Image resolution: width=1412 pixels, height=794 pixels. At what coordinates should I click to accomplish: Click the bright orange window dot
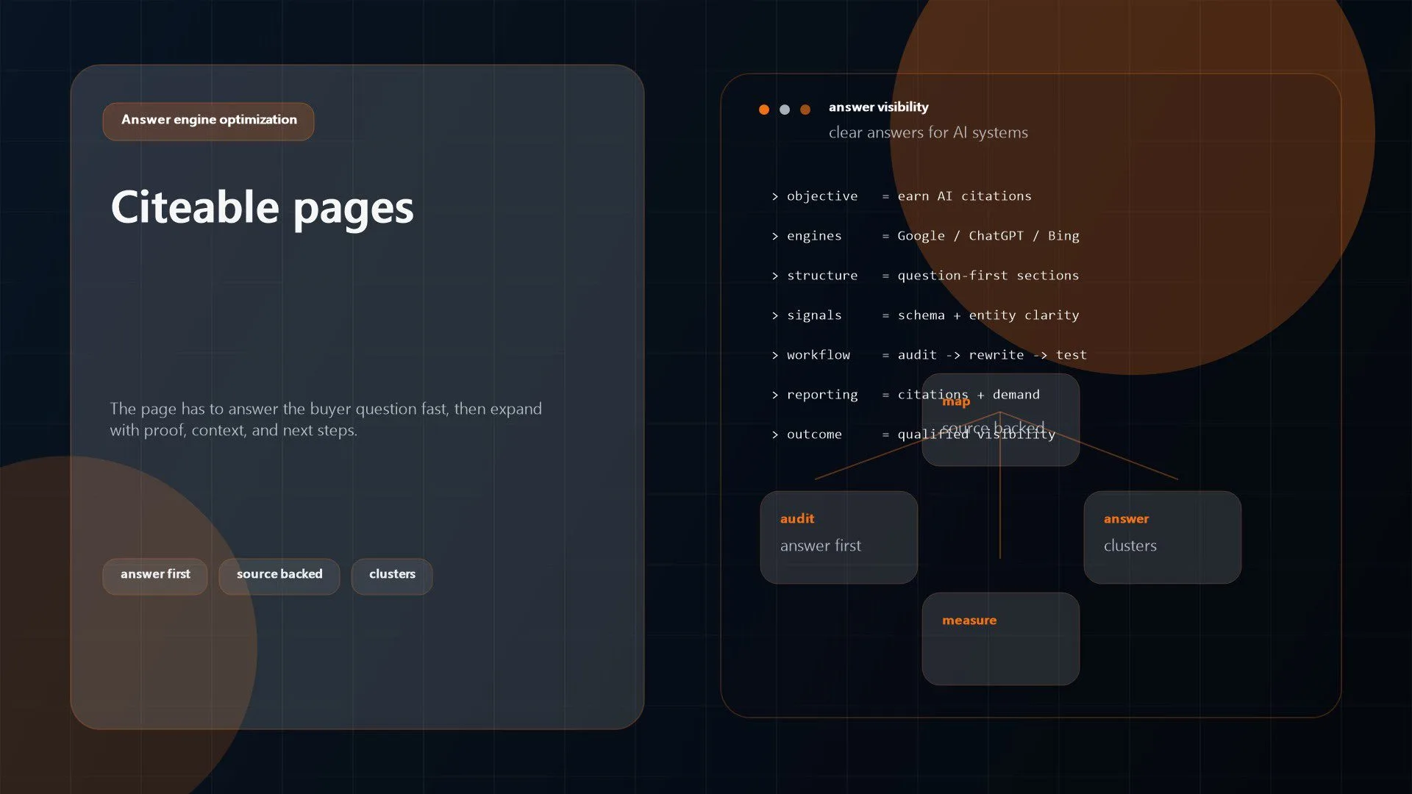(764, 110)
